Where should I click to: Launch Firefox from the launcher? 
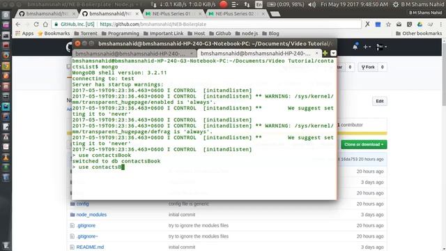pyautogui.click(x=6, y=56)
